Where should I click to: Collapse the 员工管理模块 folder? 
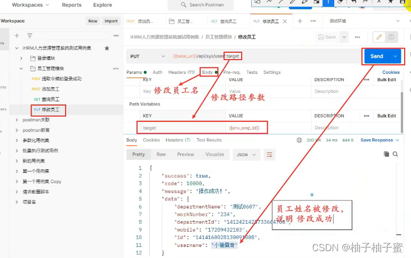point(22,69)
